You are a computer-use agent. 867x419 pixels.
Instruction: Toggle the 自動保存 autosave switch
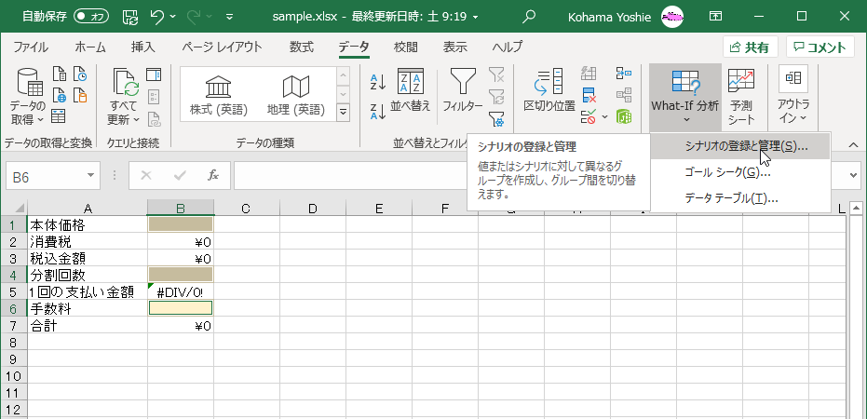tap(90, 16)
